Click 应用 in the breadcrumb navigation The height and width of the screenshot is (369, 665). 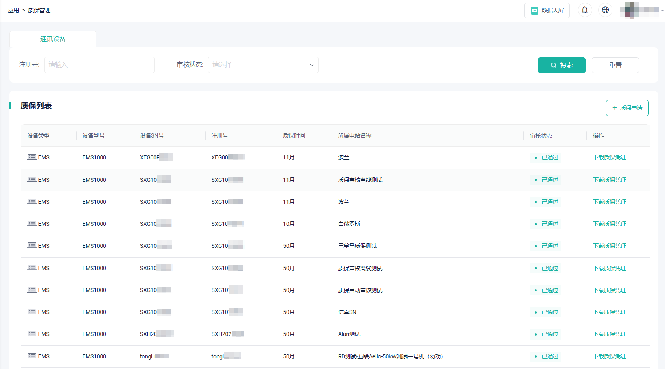(x=13, y=10)
